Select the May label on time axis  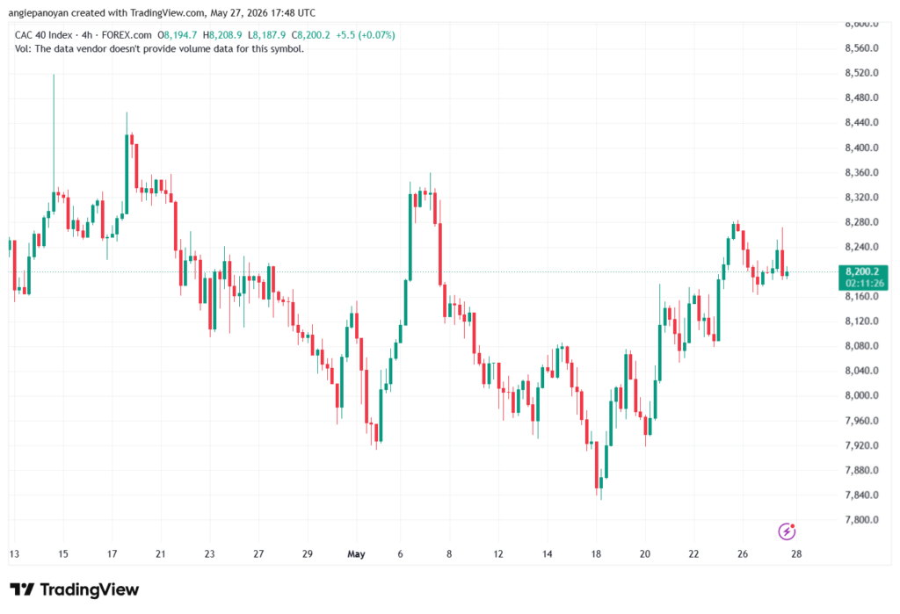pos(357,553)
